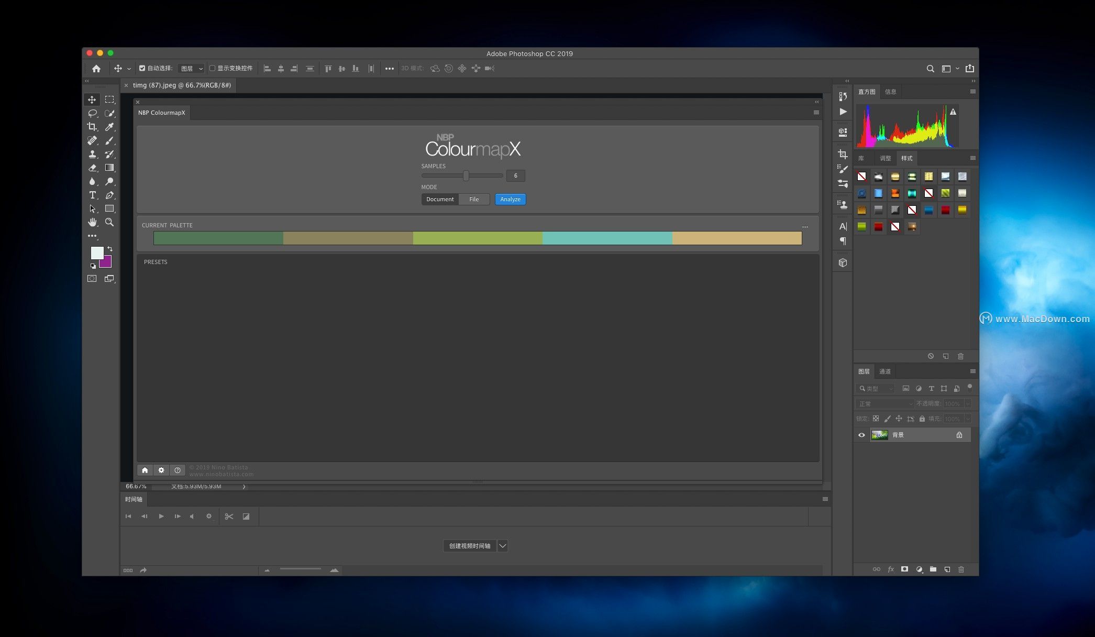Hide the 背景 layer using the eye icon
Viewport: 1095px width, 637px height.
tap(861, 435)
